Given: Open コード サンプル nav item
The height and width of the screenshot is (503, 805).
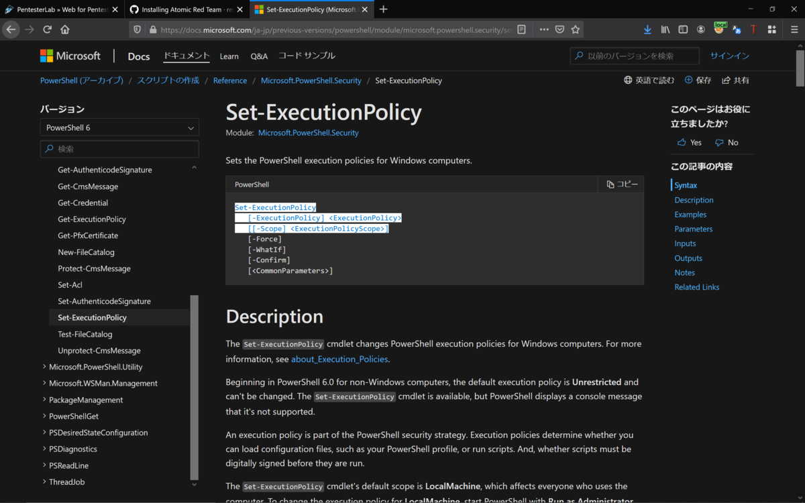Looking at the screenshot, I should point(307,56).
